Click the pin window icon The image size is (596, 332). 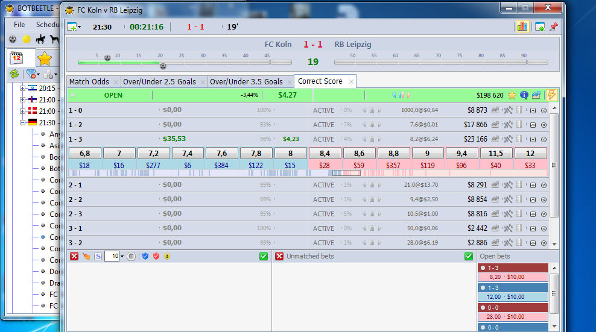(x=554, y=27)
